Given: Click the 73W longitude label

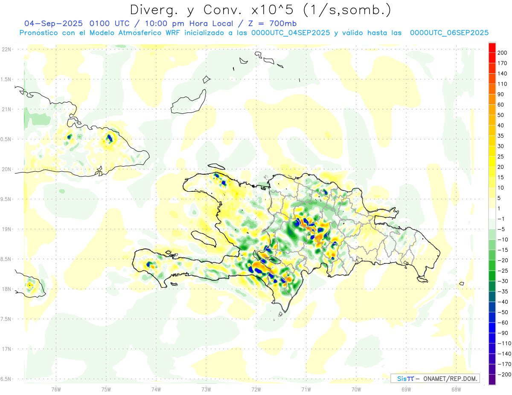Looking at the screenshot, I should tap(206, 389).
